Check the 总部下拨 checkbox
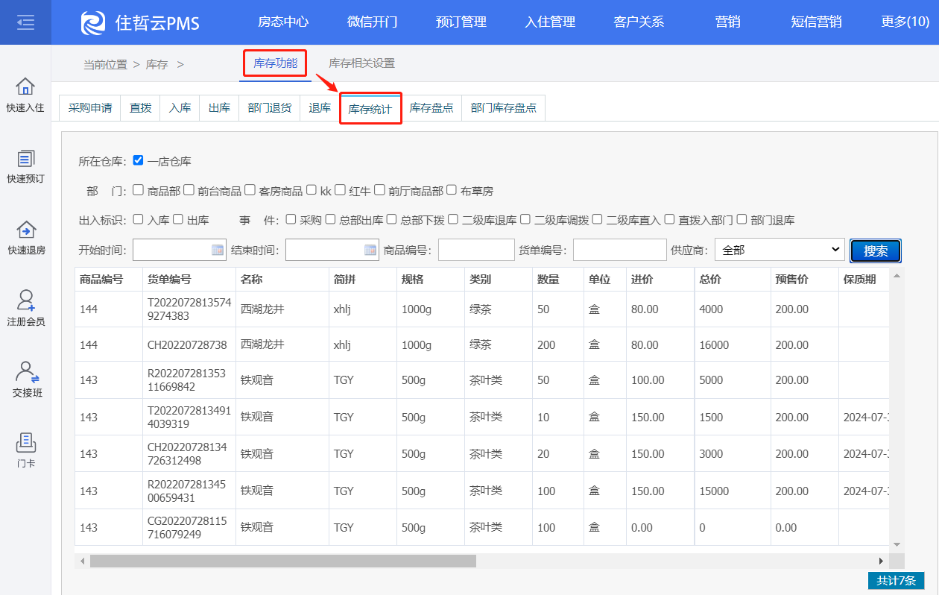Image resolution: width=939 pixels, height=595 pixels. click(391, 219)
